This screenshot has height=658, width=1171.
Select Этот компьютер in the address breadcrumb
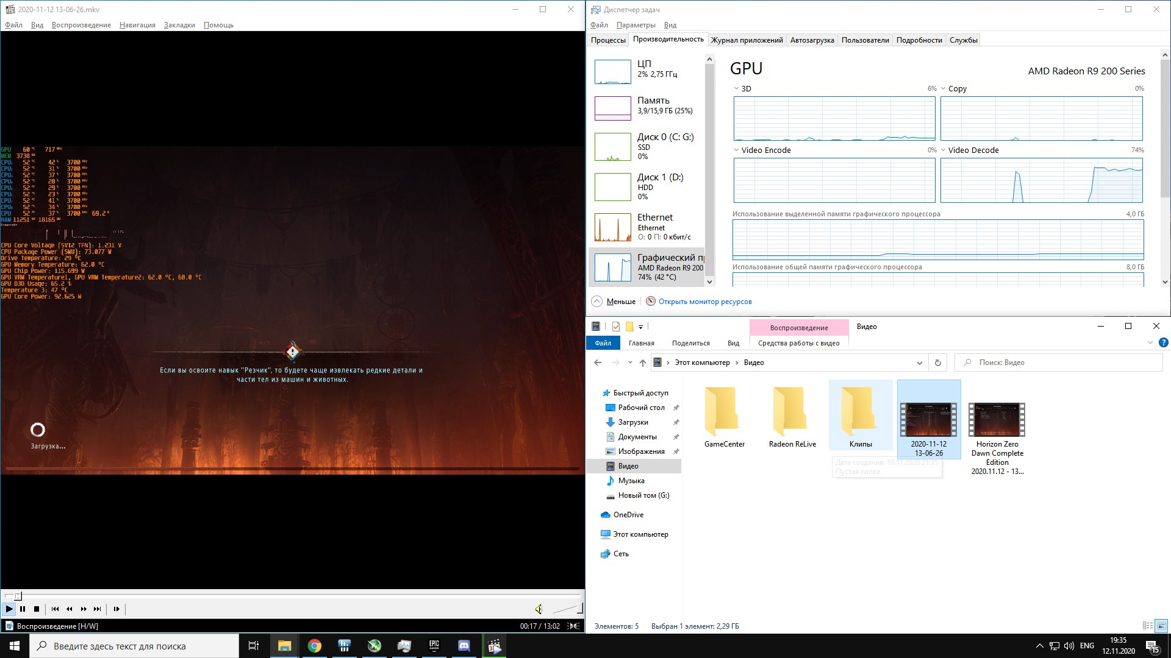pos(702,363)
